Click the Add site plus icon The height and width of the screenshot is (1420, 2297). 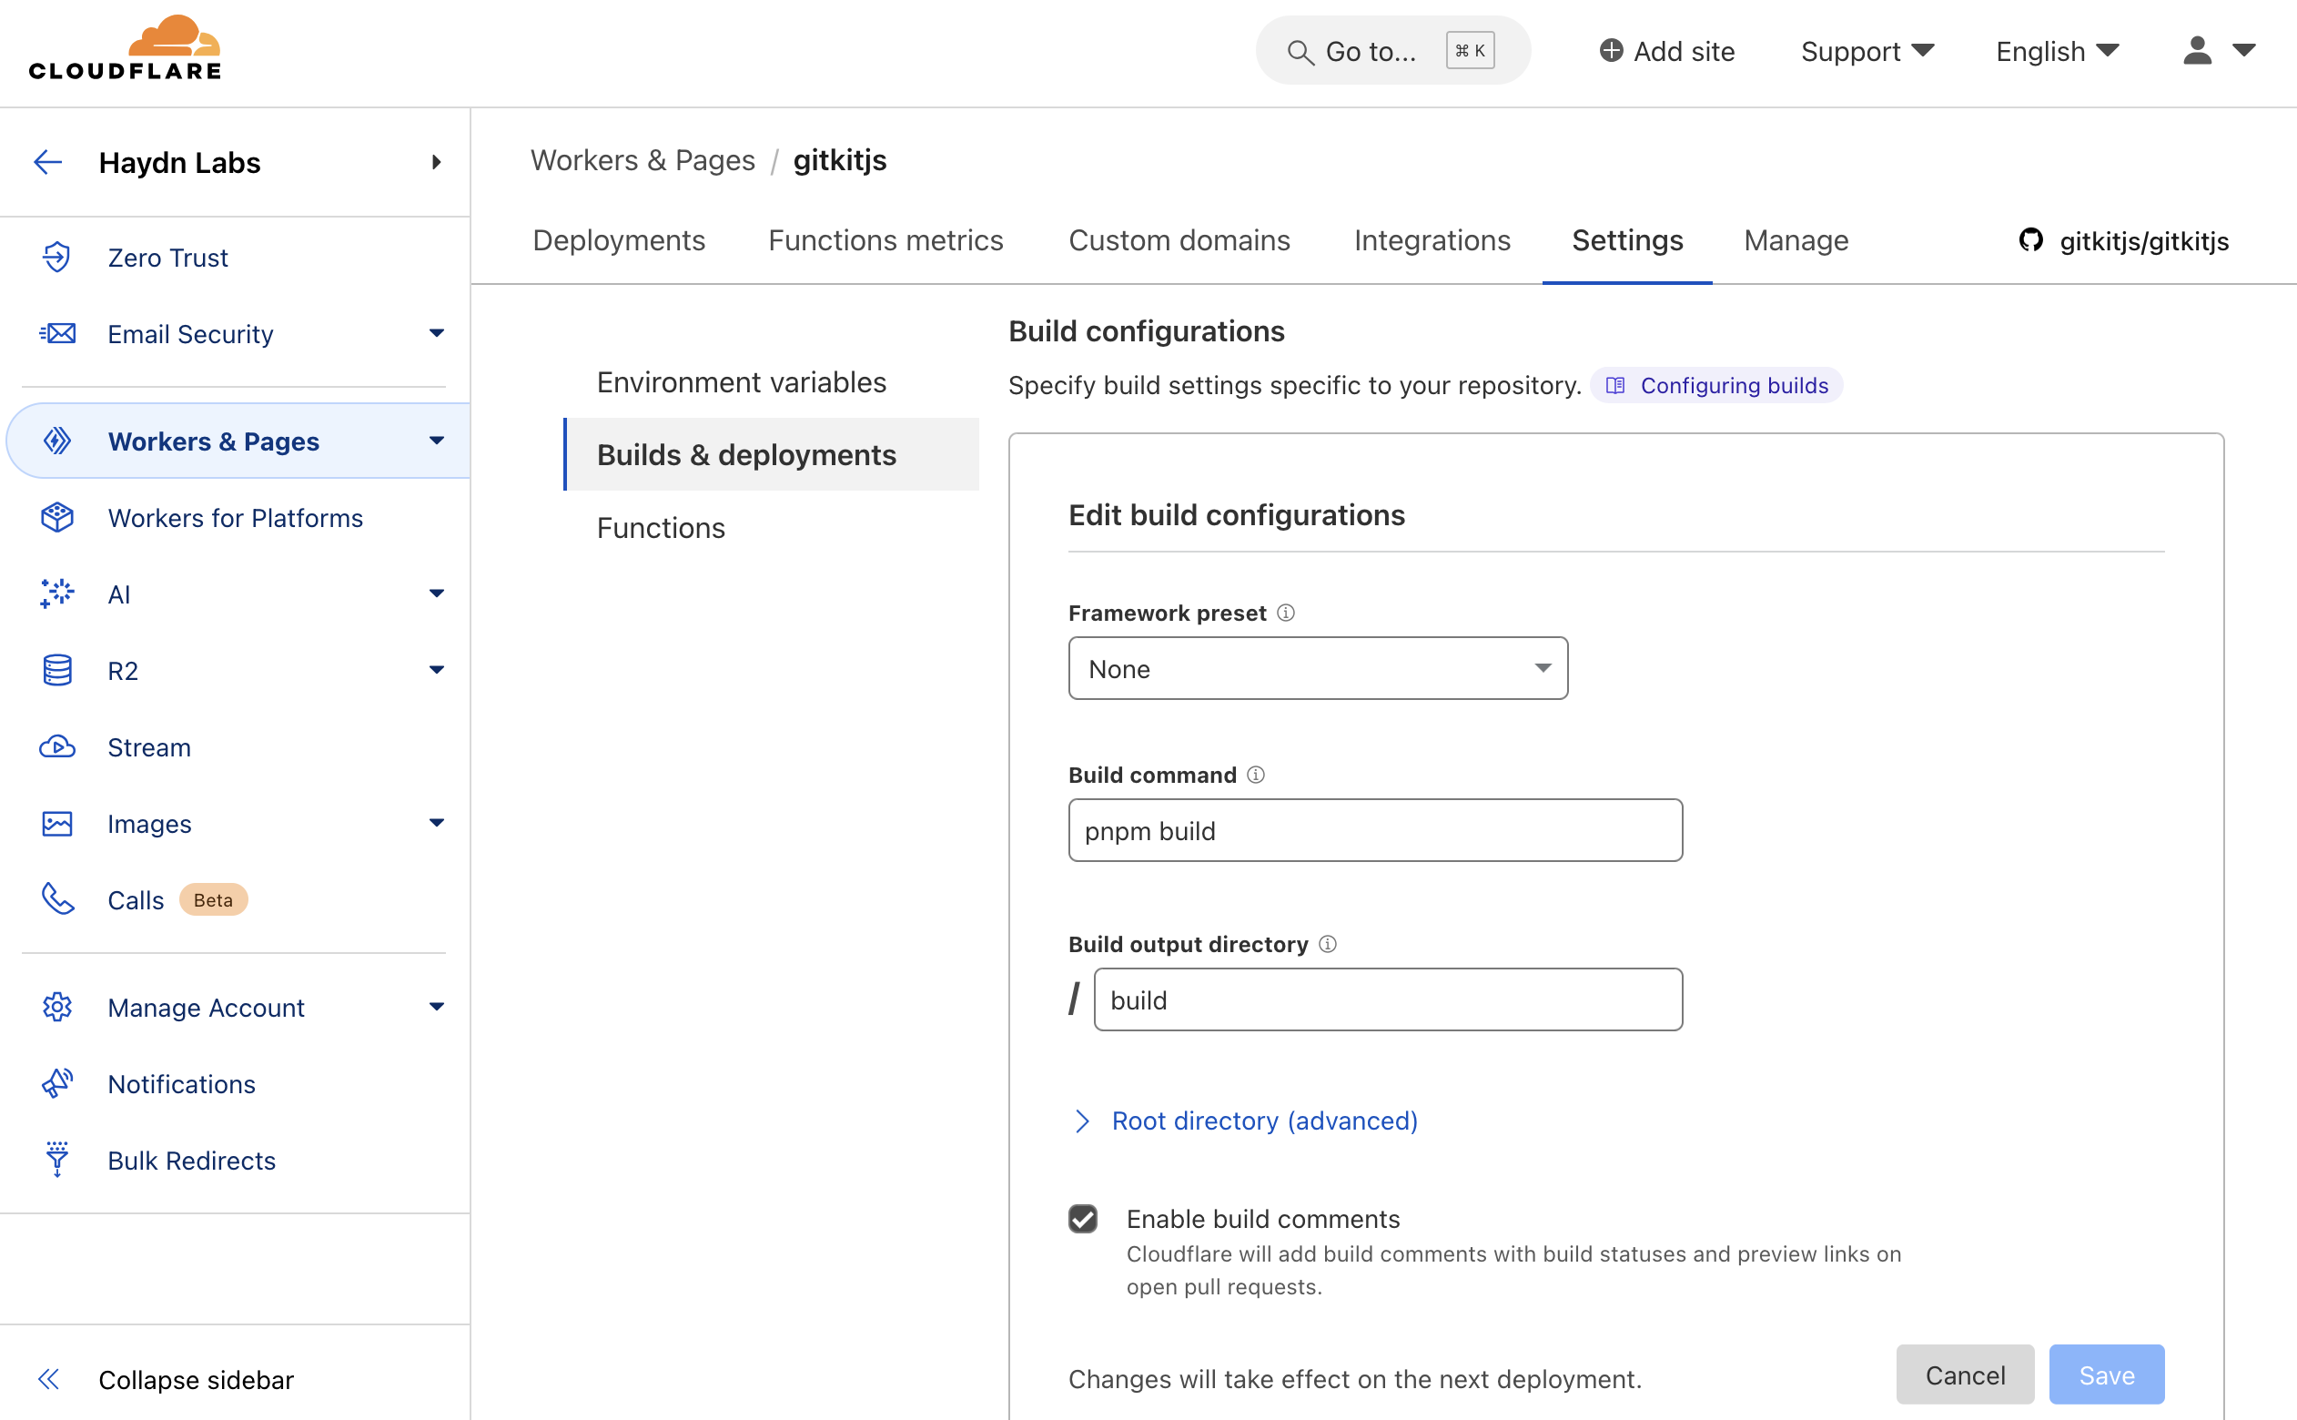click(x=1611, y=50)
